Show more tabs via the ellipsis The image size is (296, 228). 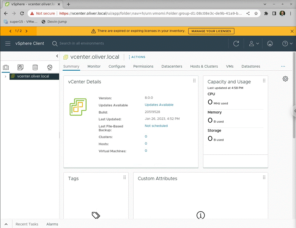(283, 66)
